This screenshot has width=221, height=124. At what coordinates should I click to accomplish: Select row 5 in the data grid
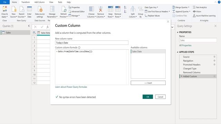tap(34, 54)
